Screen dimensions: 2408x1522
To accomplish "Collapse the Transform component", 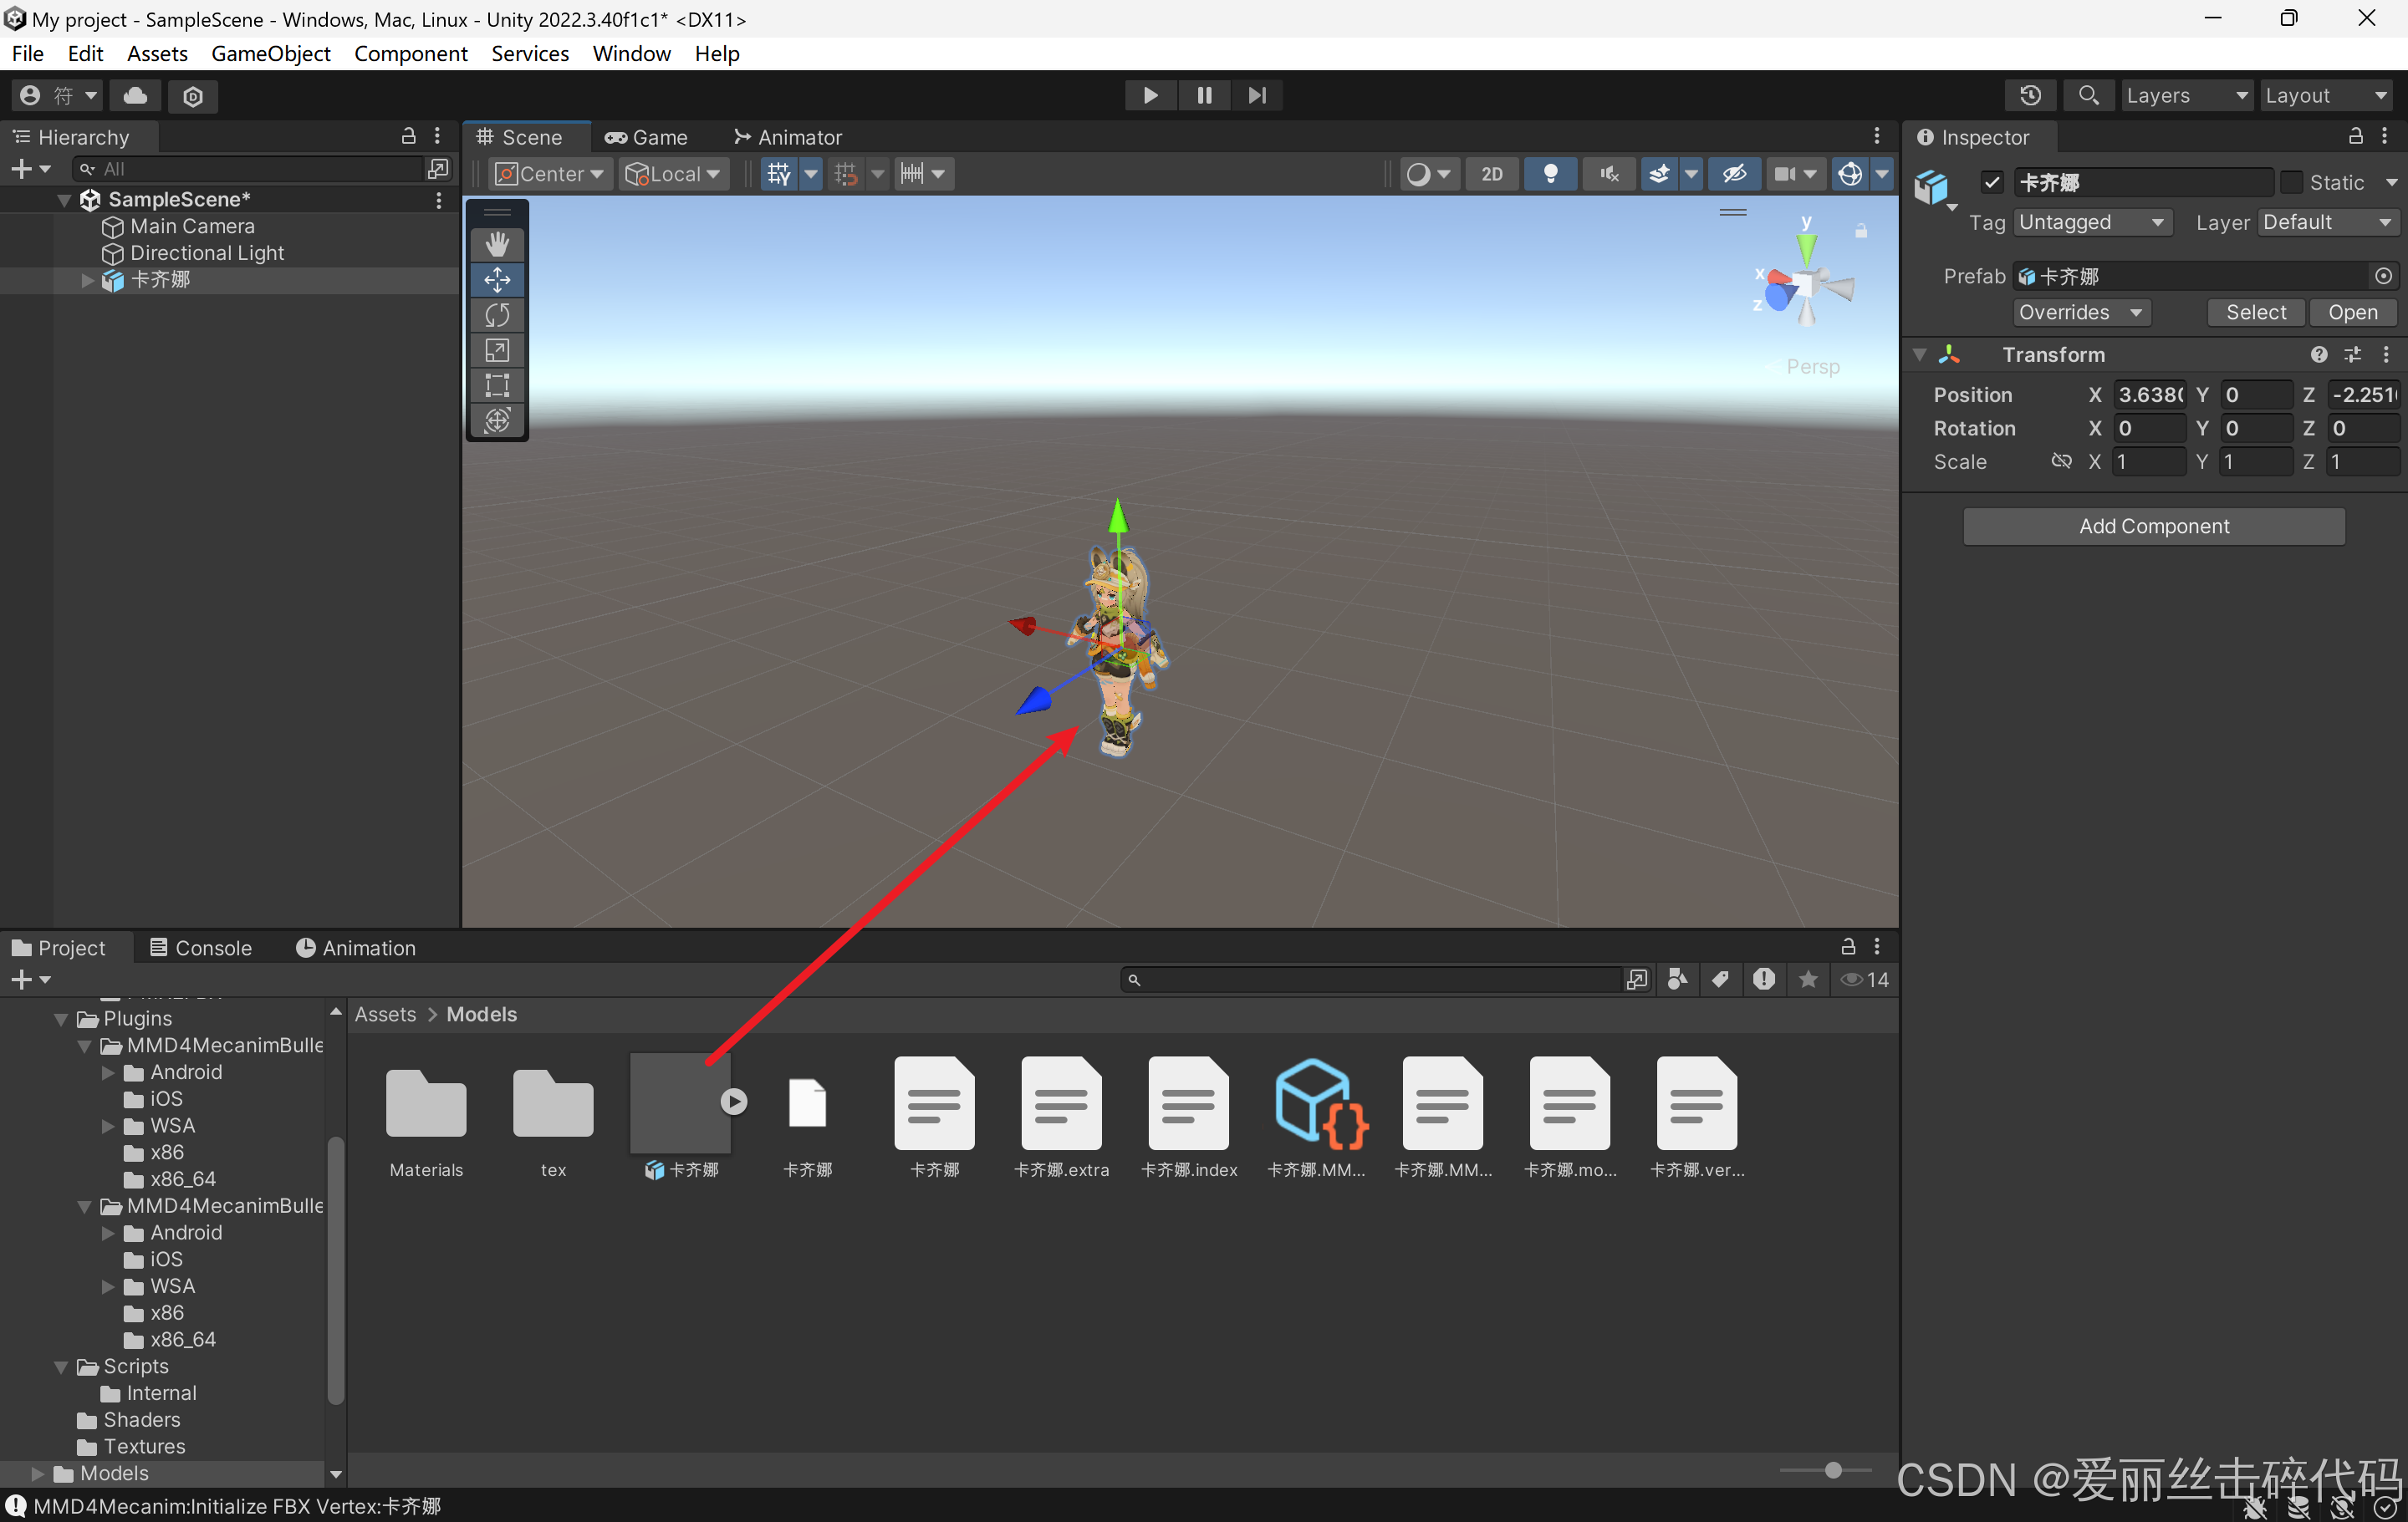I will pos(1919,354).
